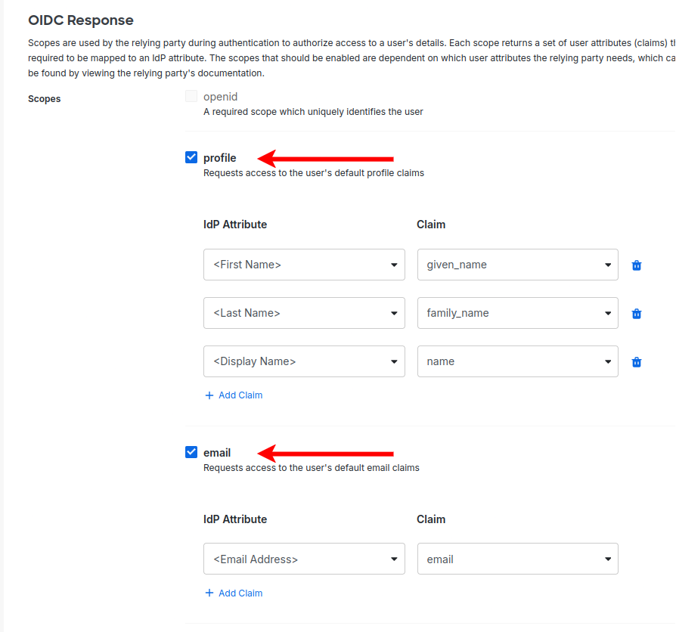Open the <Display Name> attribute dropdown

tap(304, 361)
